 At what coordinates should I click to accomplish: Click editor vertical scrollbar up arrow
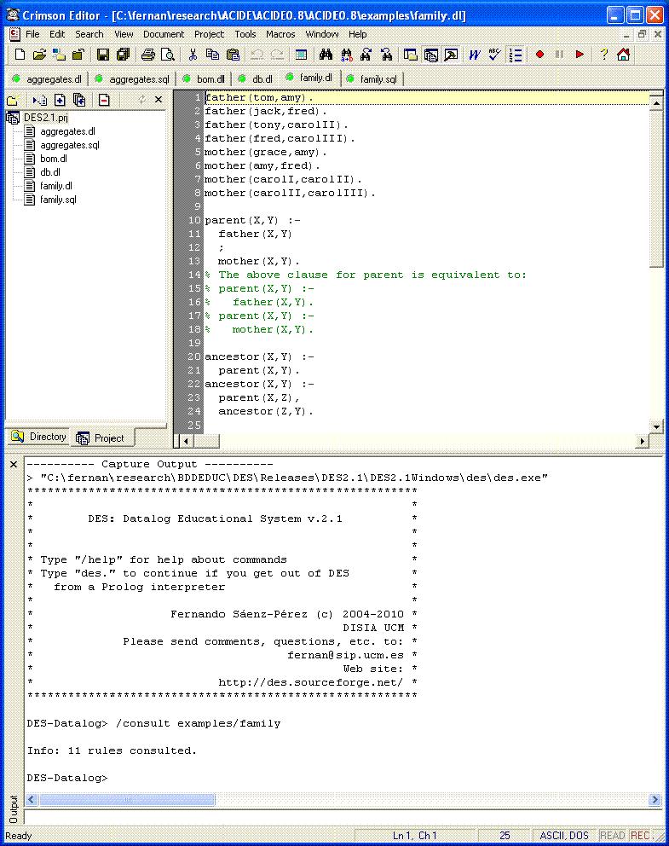click(x=656, y=102)
